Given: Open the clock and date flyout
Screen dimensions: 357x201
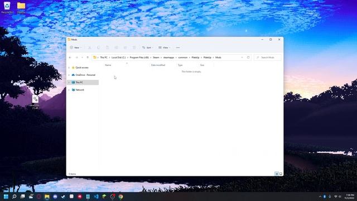Looking at the screenshot, I should (350, 197).
